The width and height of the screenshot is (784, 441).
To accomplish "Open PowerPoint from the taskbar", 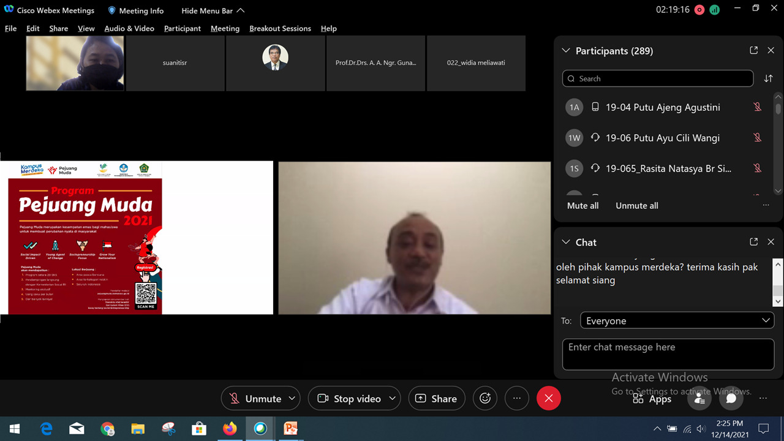I will pyautogui.click(x=291, y=429).
